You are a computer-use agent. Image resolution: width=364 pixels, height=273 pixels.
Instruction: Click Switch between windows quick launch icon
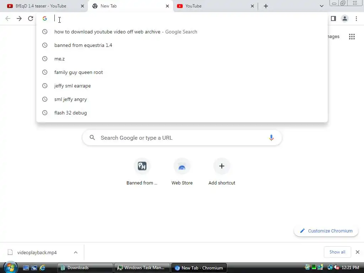(x=34, y=268)
